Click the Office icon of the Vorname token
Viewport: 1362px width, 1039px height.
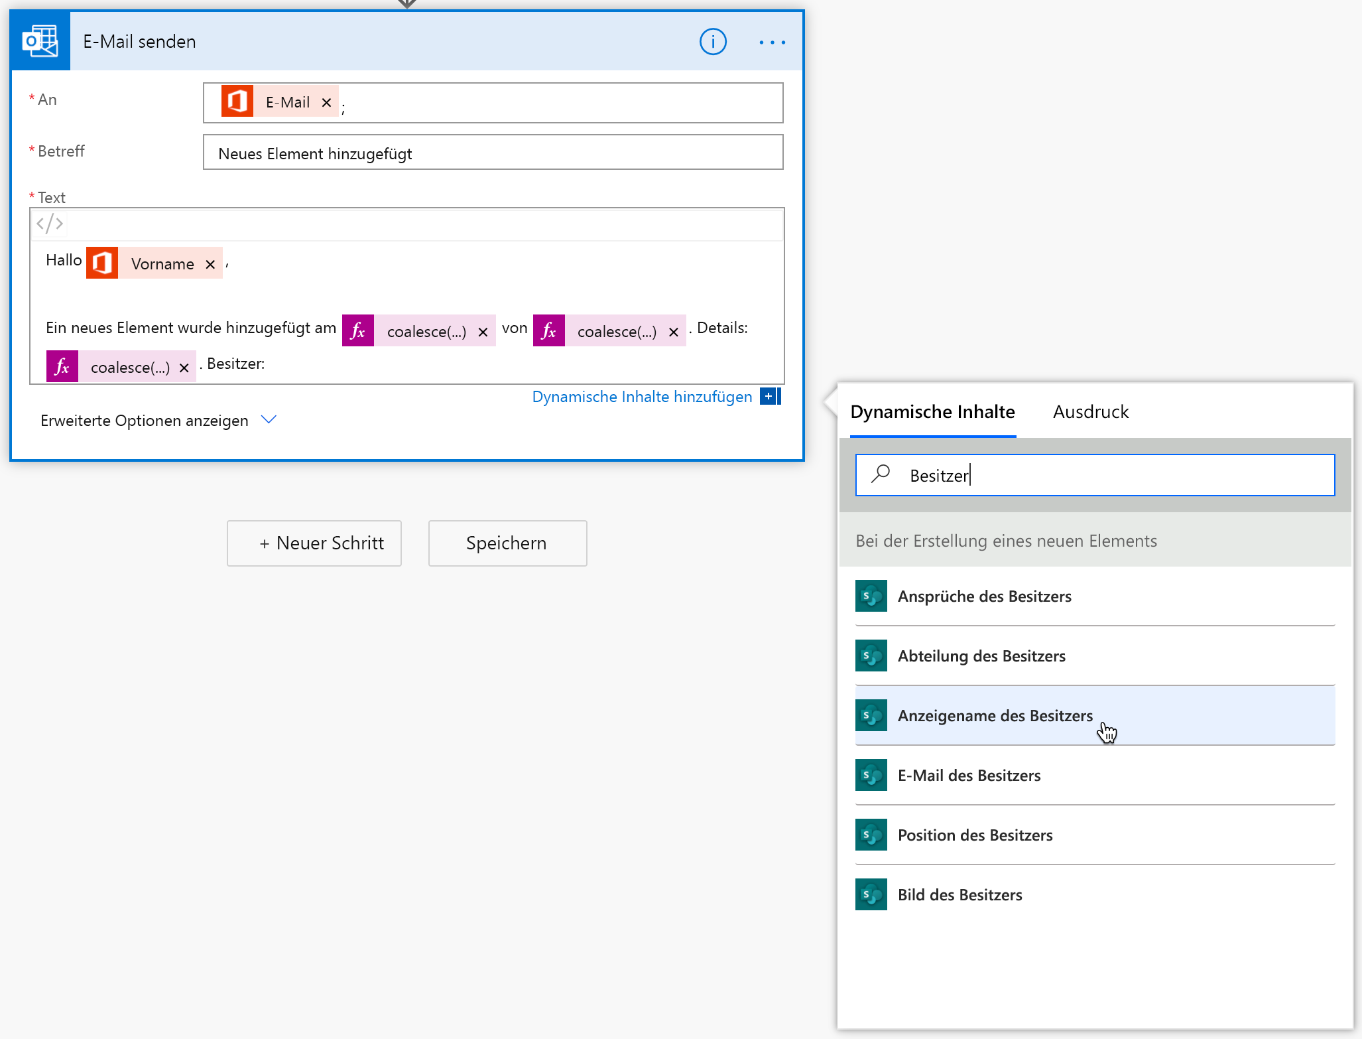pyautogui.click(x=102, y=263)
